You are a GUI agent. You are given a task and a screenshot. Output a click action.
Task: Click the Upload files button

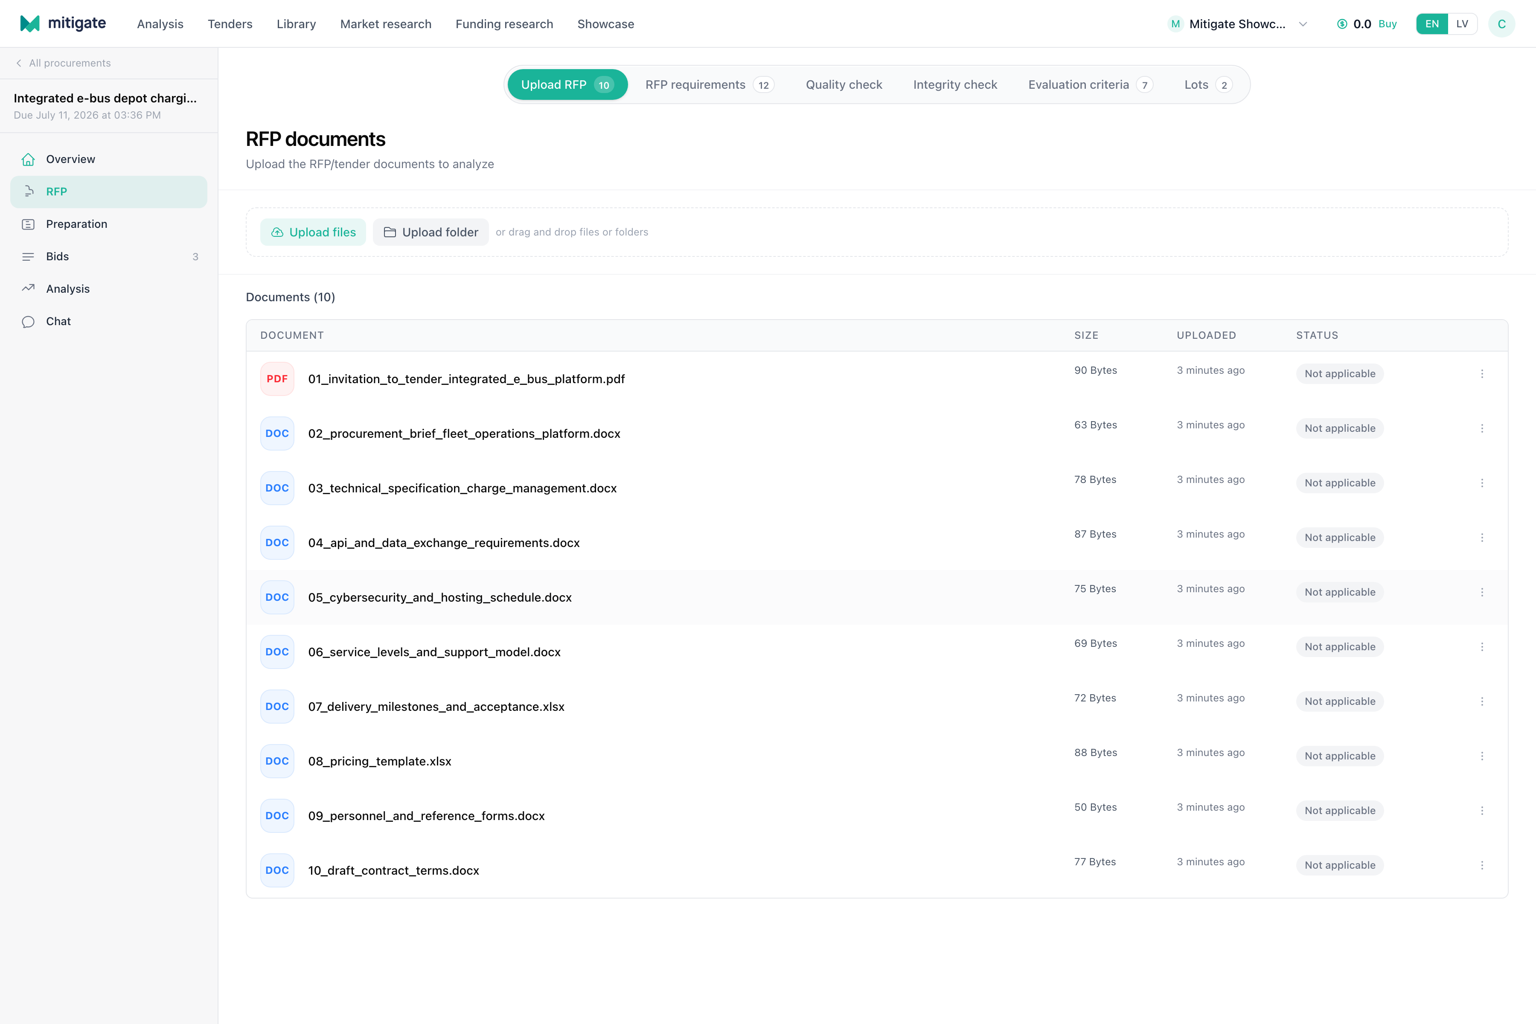click(313, 232)
